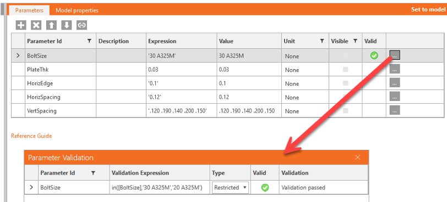Click the move parameter down arrow icon
447x202 pixels.
coord(67,25)
